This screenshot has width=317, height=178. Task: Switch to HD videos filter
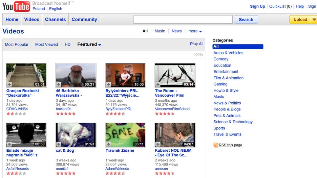tap(67, 44)
